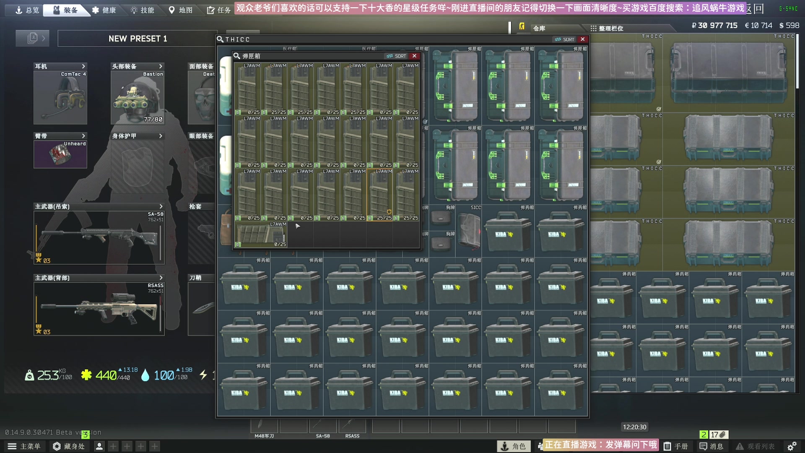Open the 健康 health tab
Screen dimensions: 805x453
[x=104, y=10]
